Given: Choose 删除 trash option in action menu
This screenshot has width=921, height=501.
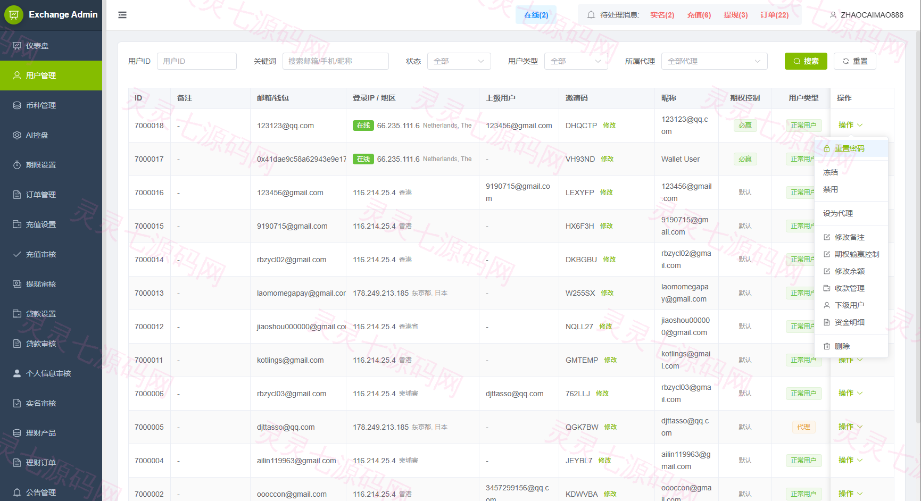Looking at the screenshot, I should (x=851, y=346).
